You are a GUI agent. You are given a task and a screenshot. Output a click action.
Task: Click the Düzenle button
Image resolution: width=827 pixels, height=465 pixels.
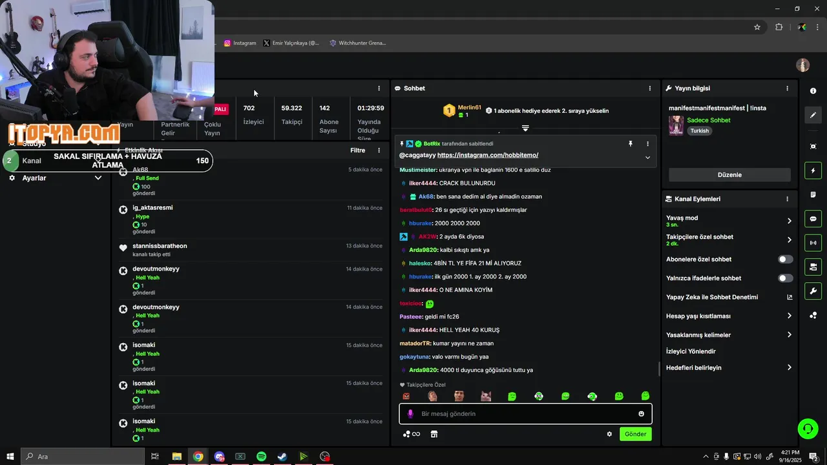(x=729, y=175)
